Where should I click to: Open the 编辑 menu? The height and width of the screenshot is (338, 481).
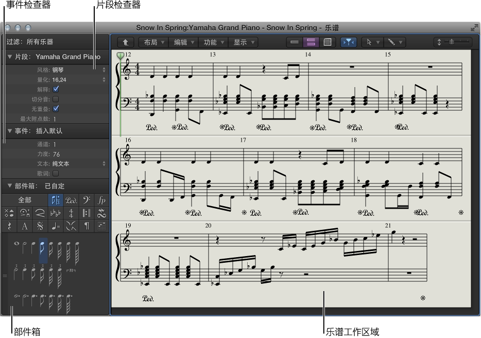pyautogui.click(x=184, y=42)
